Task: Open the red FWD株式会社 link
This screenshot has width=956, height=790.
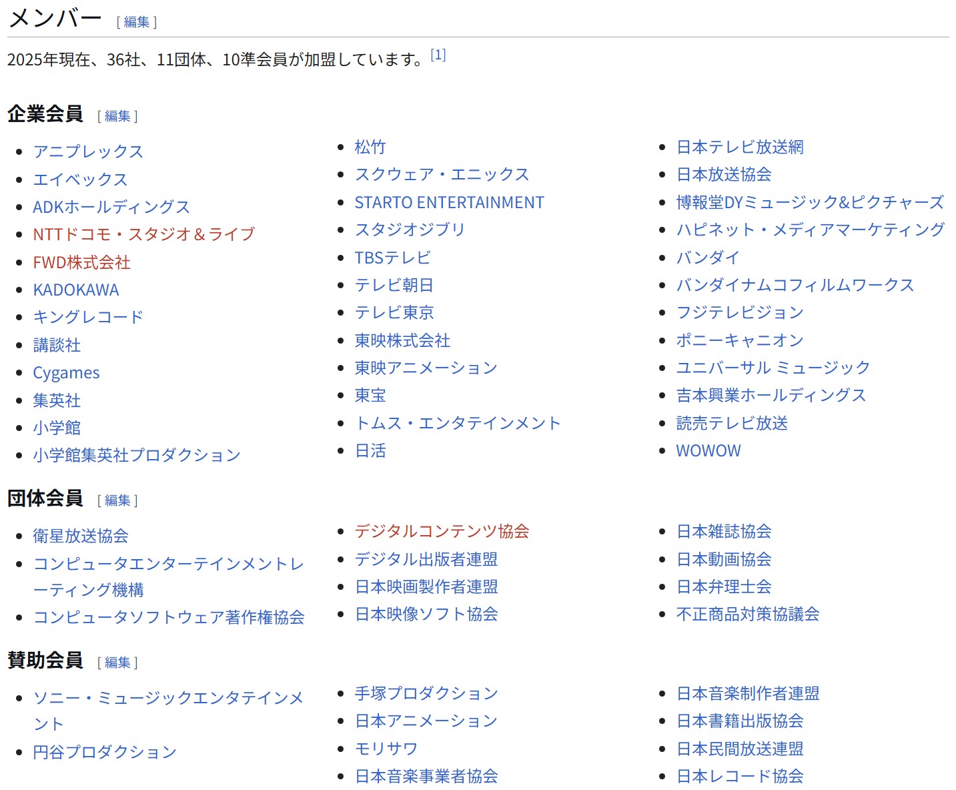Action: (x=81, y=263)
